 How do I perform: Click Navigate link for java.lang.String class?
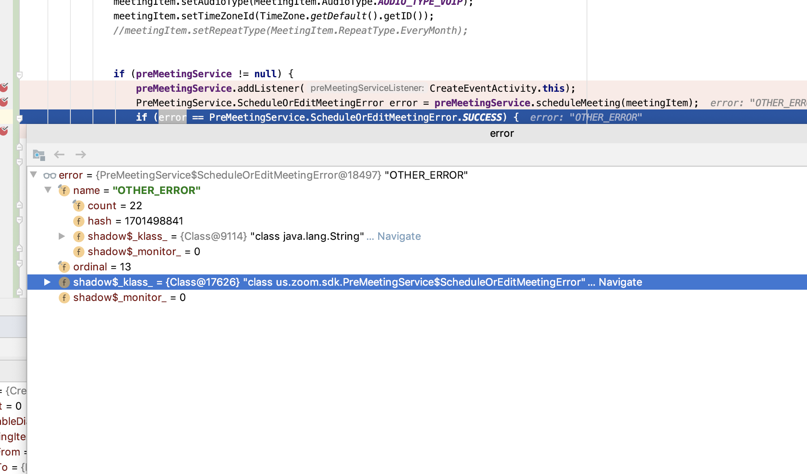click(399, 236)
